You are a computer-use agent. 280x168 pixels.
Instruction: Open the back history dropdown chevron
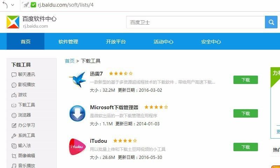13,5
